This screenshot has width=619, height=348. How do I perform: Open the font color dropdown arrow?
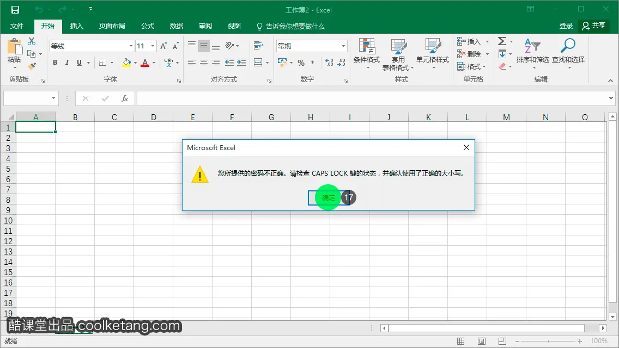point(154,63)
